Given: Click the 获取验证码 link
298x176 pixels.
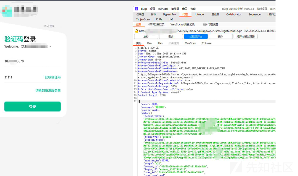Looking at the screenshot, I should [52, 77].
